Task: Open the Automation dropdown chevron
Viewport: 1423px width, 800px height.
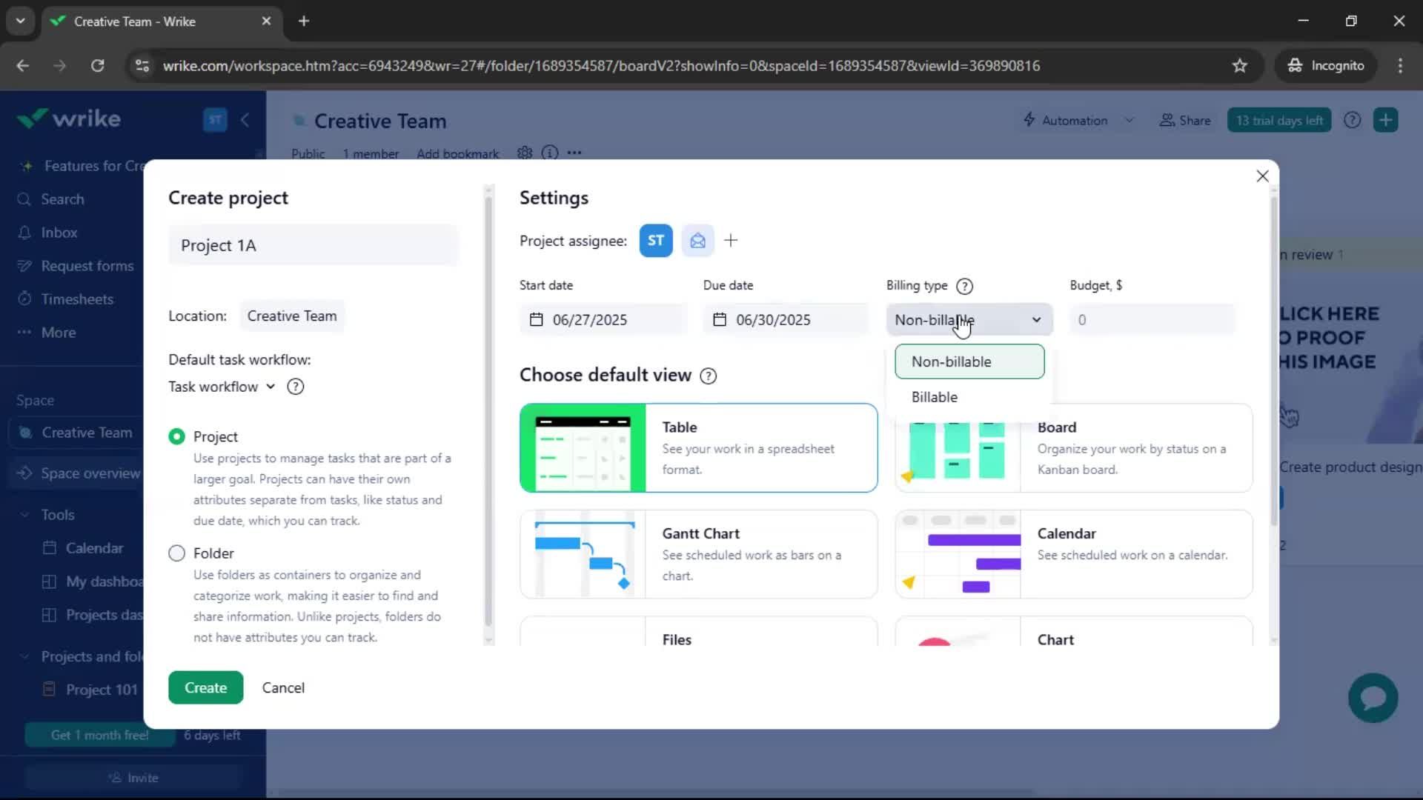Action: coord(1129,120)
